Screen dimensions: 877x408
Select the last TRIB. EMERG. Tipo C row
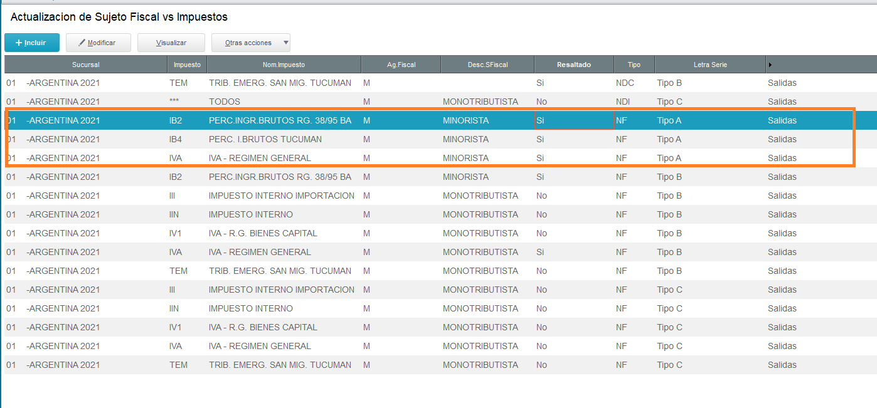[x=440, y=365]
